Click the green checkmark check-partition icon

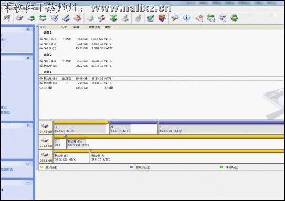pos(151,18)
